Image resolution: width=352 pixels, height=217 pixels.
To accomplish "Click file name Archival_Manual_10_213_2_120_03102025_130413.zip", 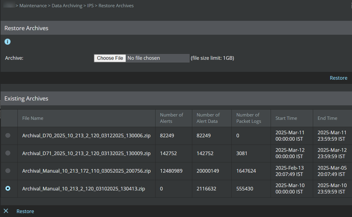I will click(x=83, y=188).
